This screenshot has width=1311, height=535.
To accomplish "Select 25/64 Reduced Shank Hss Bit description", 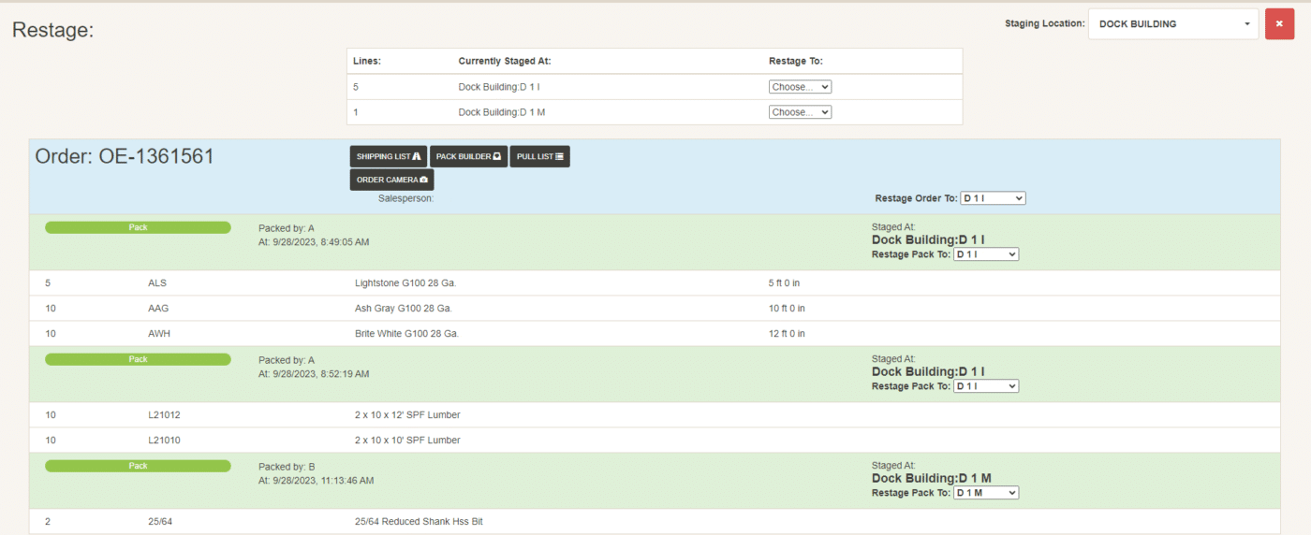I will [x=419, y=521].
